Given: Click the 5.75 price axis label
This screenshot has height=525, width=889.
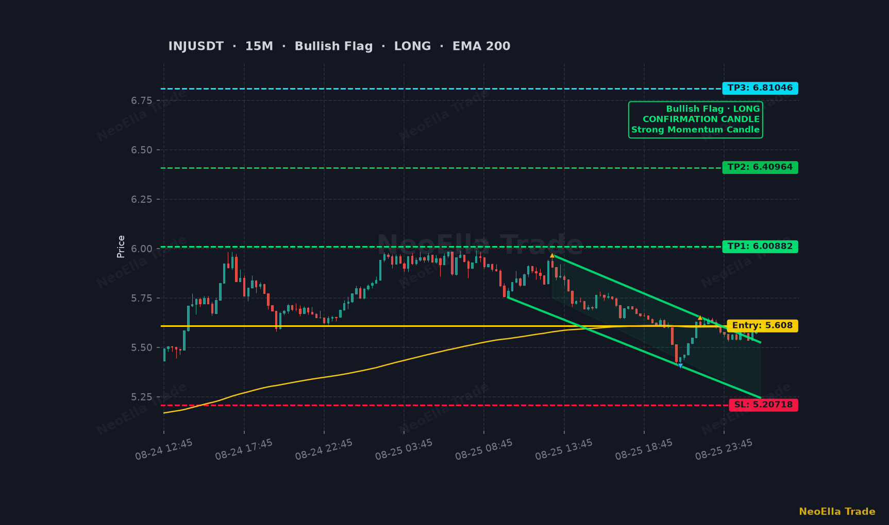Looking at the screenshot, I should tap(142, 298).
